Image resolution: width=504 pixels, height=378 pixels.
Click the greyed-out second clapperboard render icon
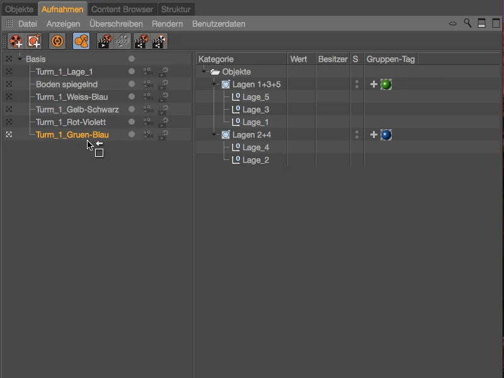coord(122,41)
